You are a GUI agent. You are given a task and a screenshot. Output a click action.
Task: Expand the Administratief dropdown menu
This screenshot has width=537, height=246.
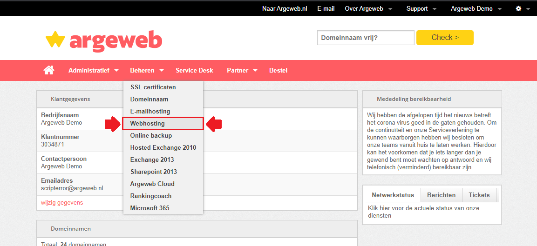[x=94, y=71]
